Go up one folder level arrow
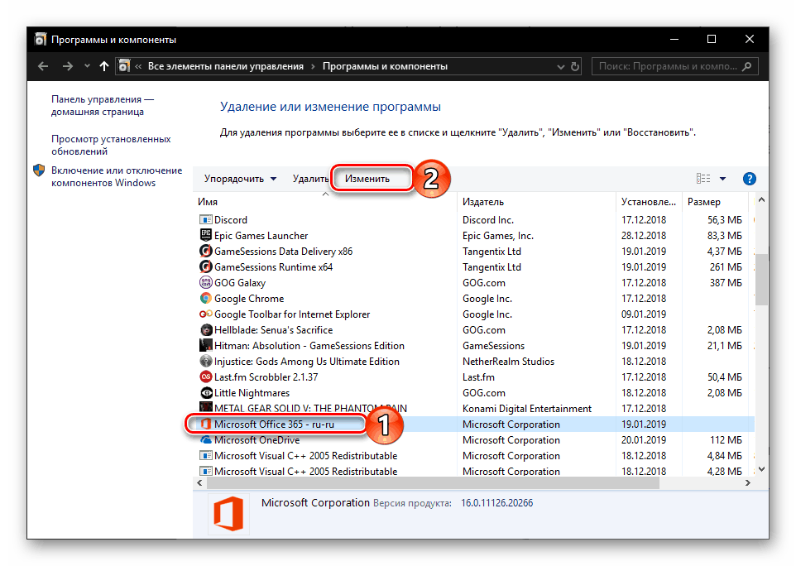796x566 pixels. click(104, 66)
